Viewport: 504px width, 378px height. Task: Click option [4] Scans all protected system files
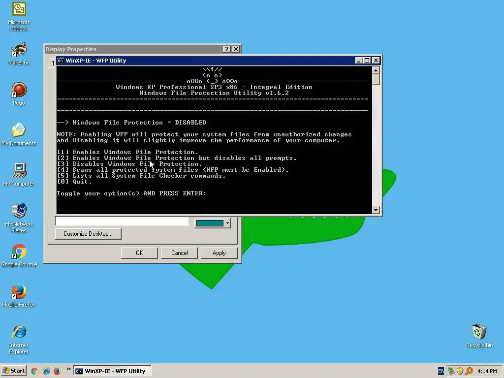[173, 170]
